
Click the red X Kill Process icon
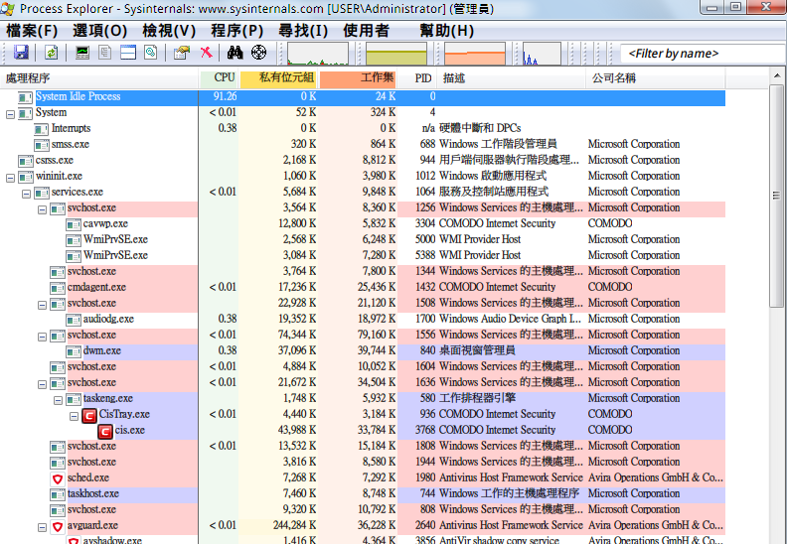(206, 53)
